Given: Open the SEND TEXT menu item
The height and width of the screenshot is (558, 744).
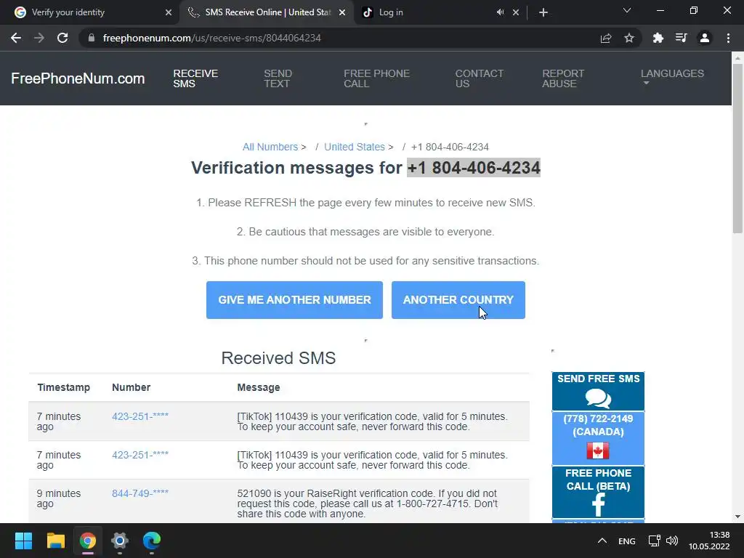Looking at the screenshot, I should [278, 78].
